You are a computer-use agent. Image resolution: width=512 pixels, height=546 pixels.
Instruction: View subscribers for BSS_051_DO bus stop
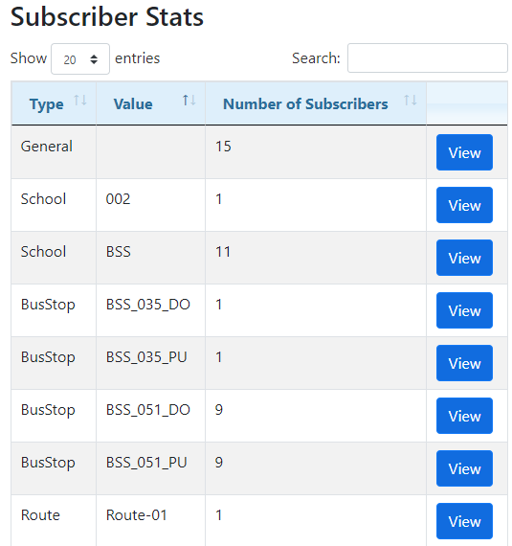[464, 416]
